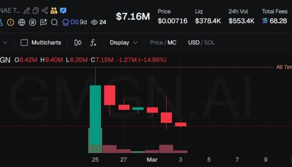The height and width of the screenshot is (167, 292).
Task: Switch currency to SOL
Action: point(209,42)
